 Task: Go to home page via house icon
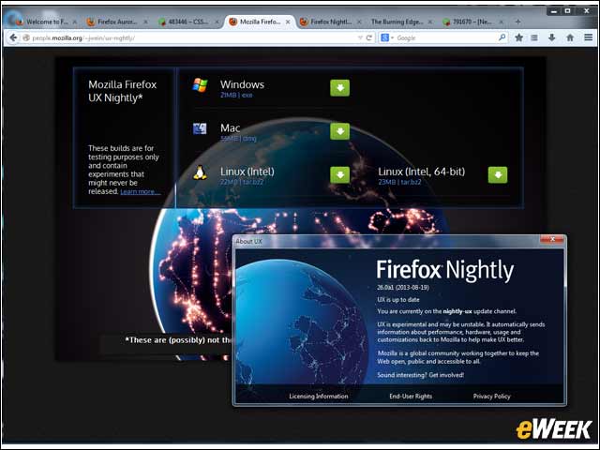coord(570,37)
